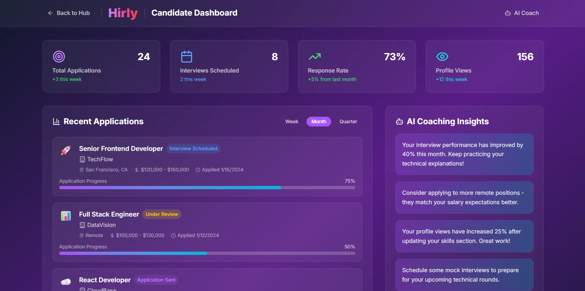This screenshot has height=291, width=585.
Task: Click the building icon next to TechFlow
Action: point(82,159)
